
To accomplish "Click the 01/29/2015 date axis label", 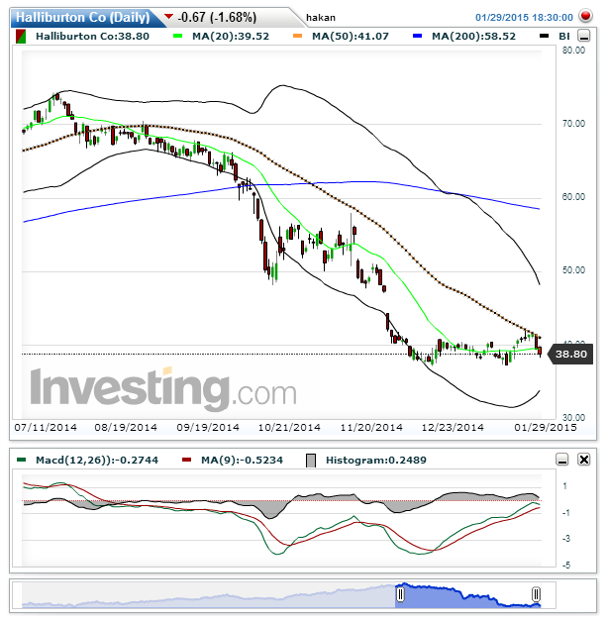I will 546,428.
